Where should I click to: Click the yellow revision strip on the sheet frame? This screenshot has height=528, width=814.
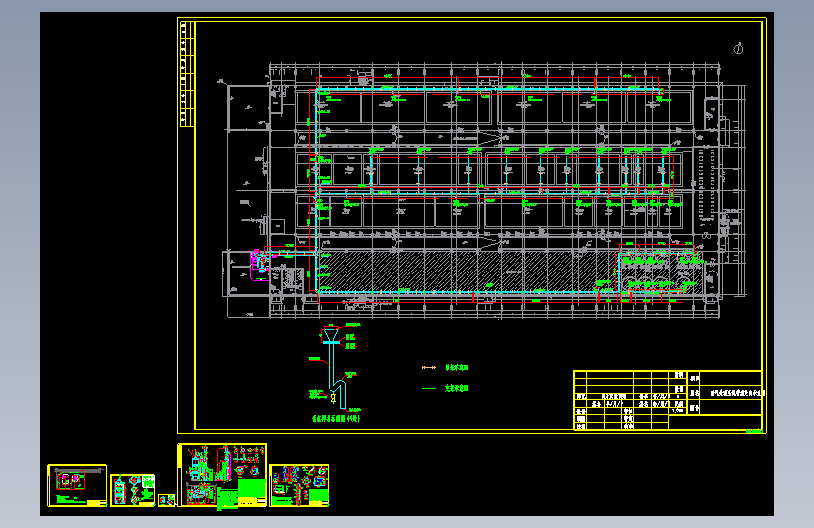click(187, 73)
